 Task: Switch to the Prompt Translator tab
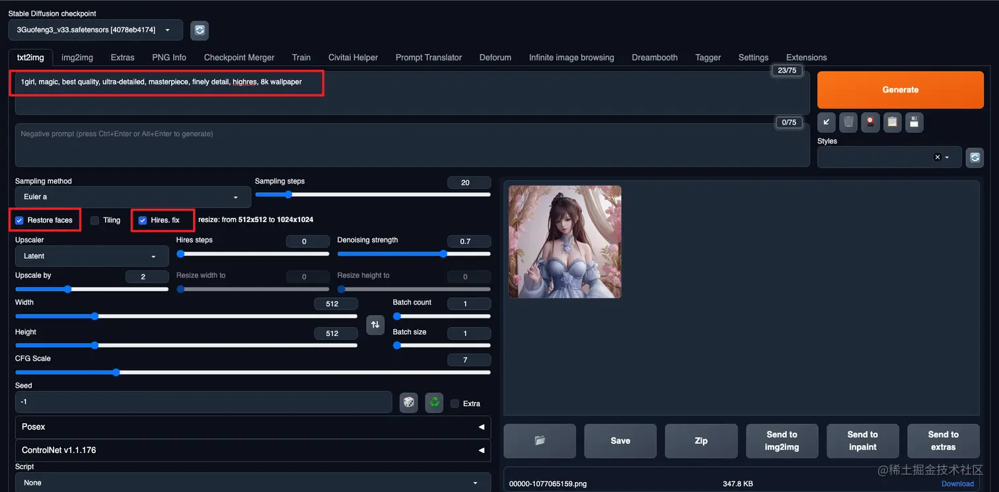click(429, 57)
